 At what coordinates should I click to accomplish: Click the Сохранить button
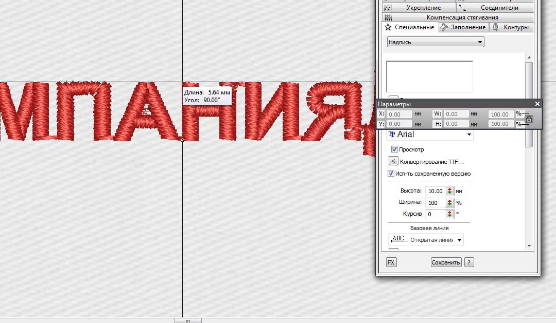[446, 262]
